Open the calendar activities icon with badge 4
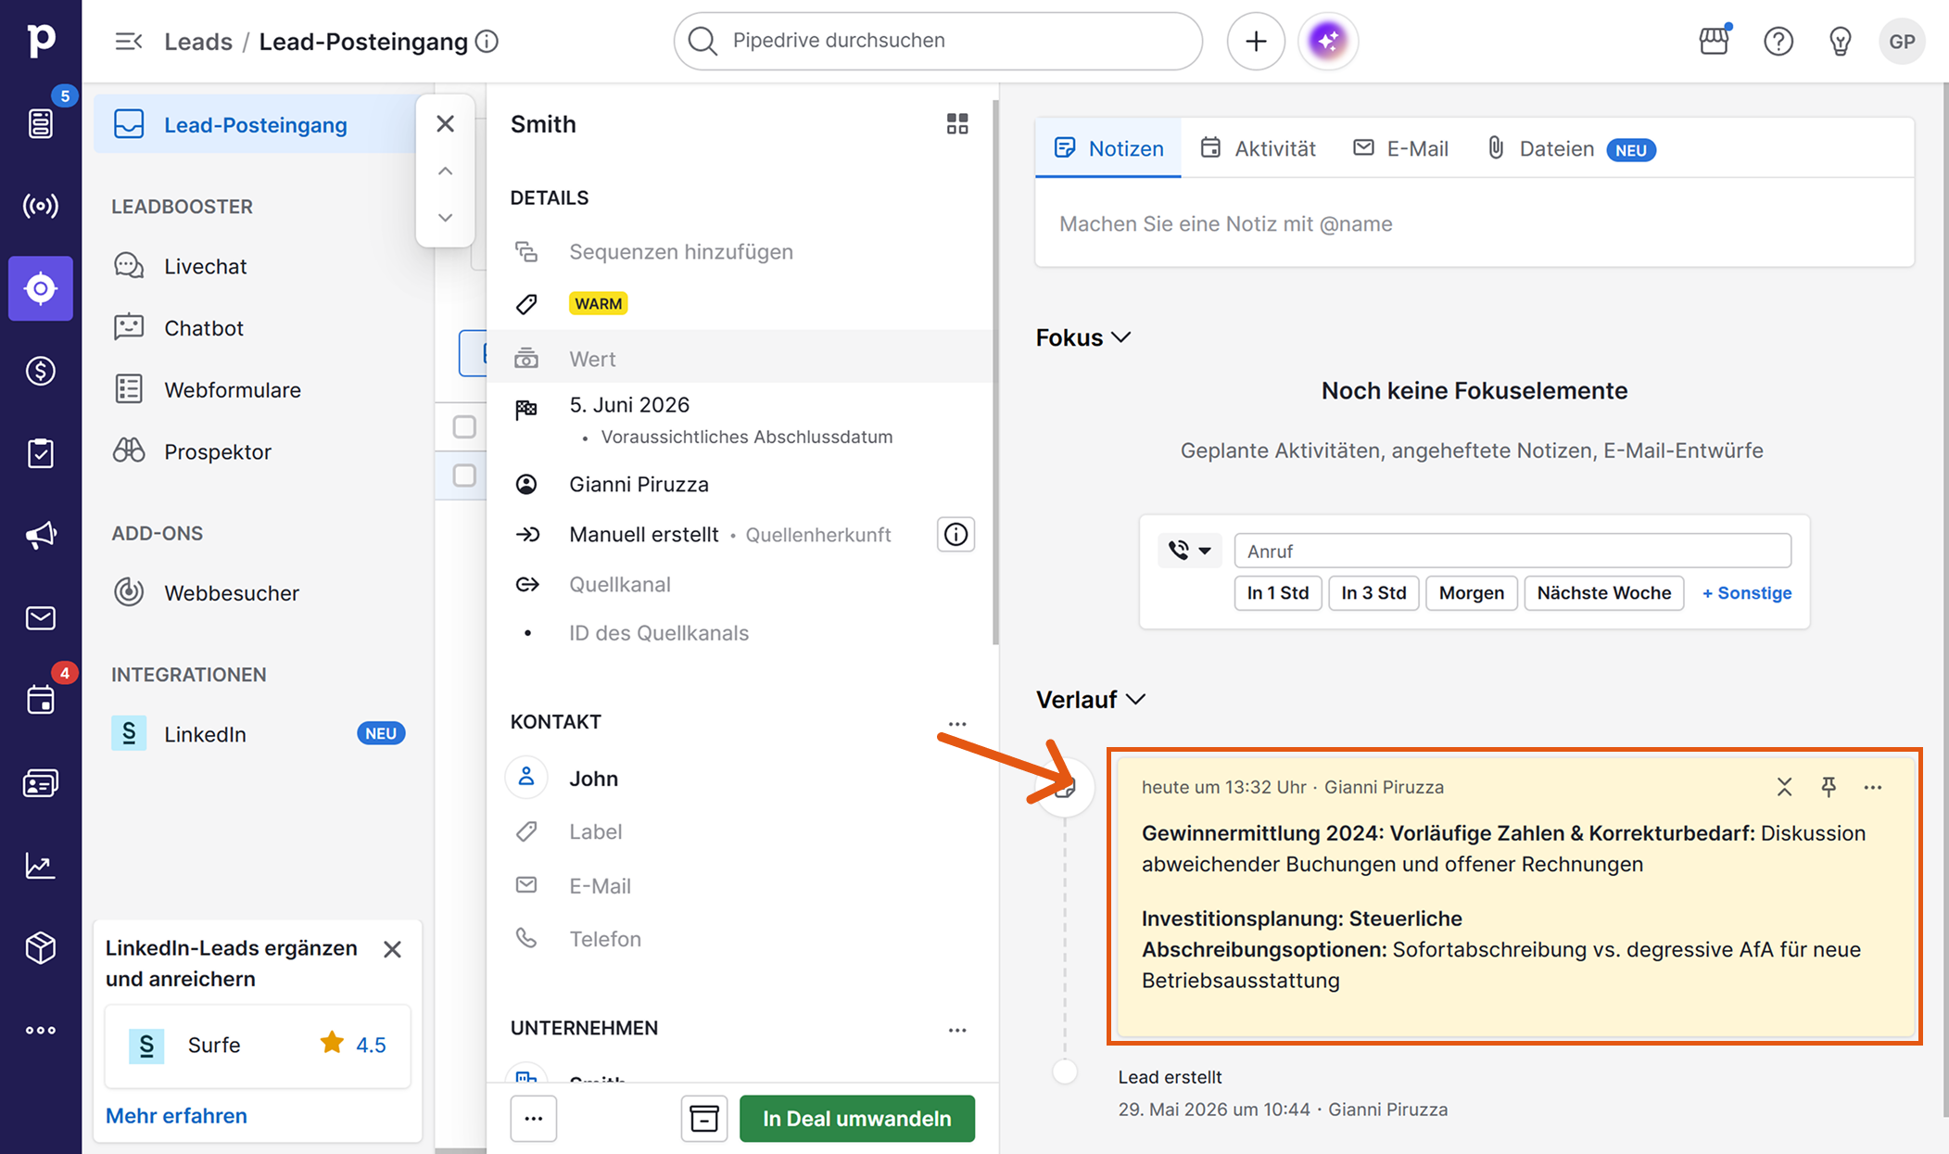Screen dimensions: 1949x1154 coord(41,699)
